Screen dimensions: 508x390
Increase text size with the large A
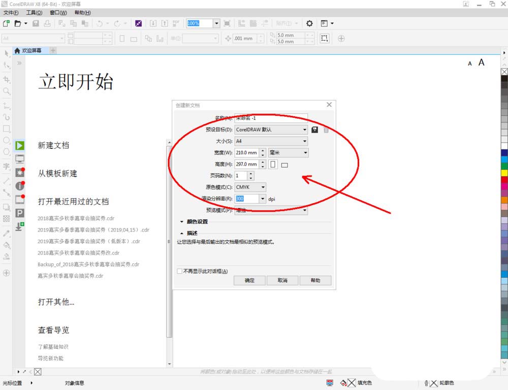coord(482,62)
